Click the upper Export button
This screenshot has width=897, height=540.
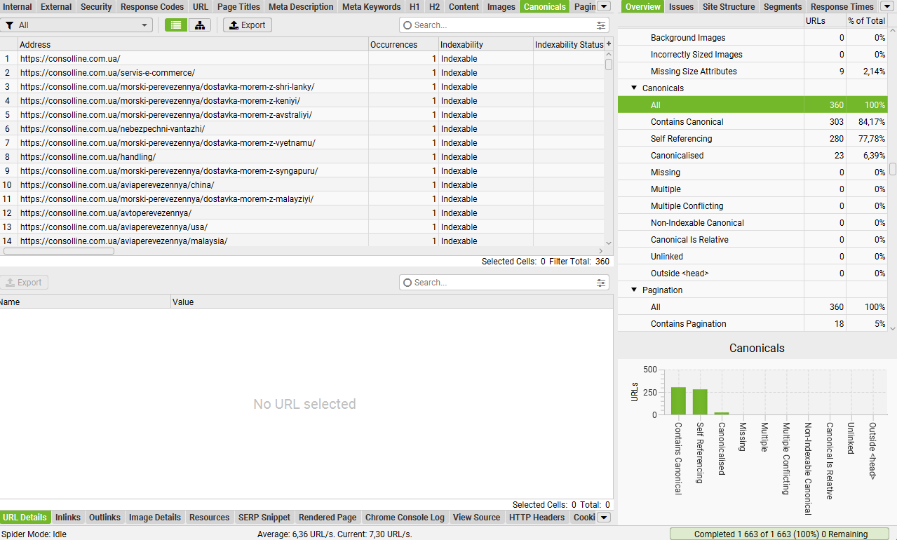248,25
